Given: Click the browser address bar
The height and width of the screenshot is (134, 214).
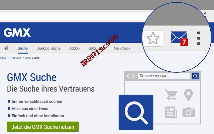Looking at the screenshot, I should (x=72, y=16).
